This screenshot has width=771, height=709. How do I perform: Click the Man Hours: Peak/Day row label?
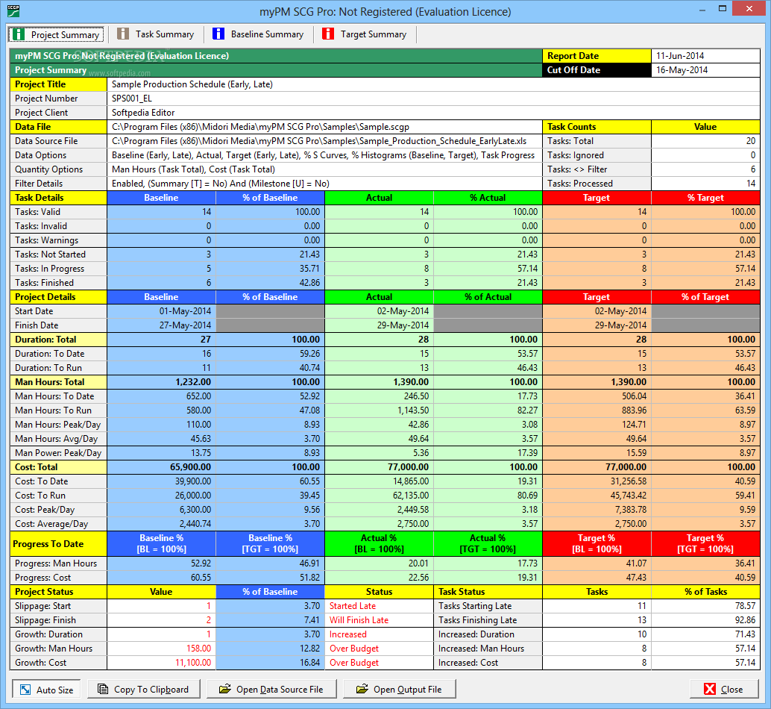(x=58, y=425)
